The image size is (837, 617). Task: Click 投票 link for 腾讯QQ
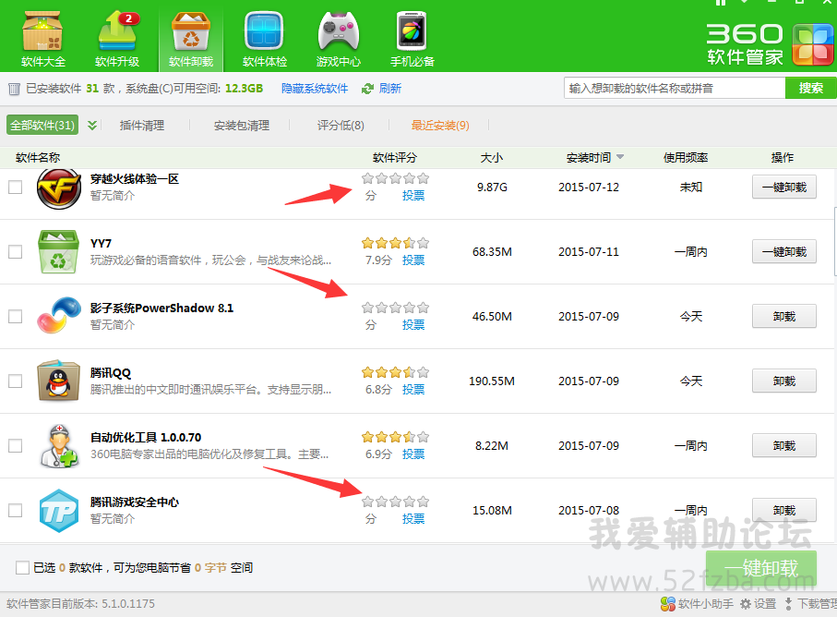click(413, 390)
